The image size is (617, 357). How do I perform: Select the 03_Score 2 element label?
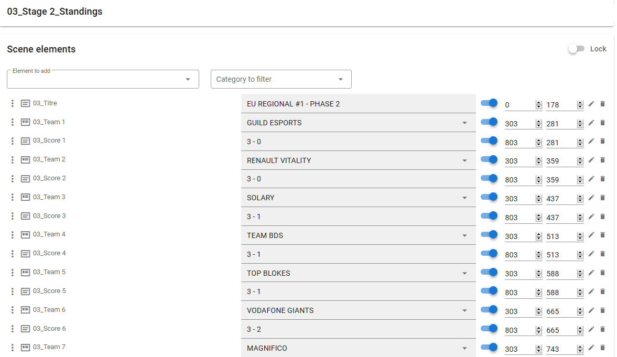(49, 178)
